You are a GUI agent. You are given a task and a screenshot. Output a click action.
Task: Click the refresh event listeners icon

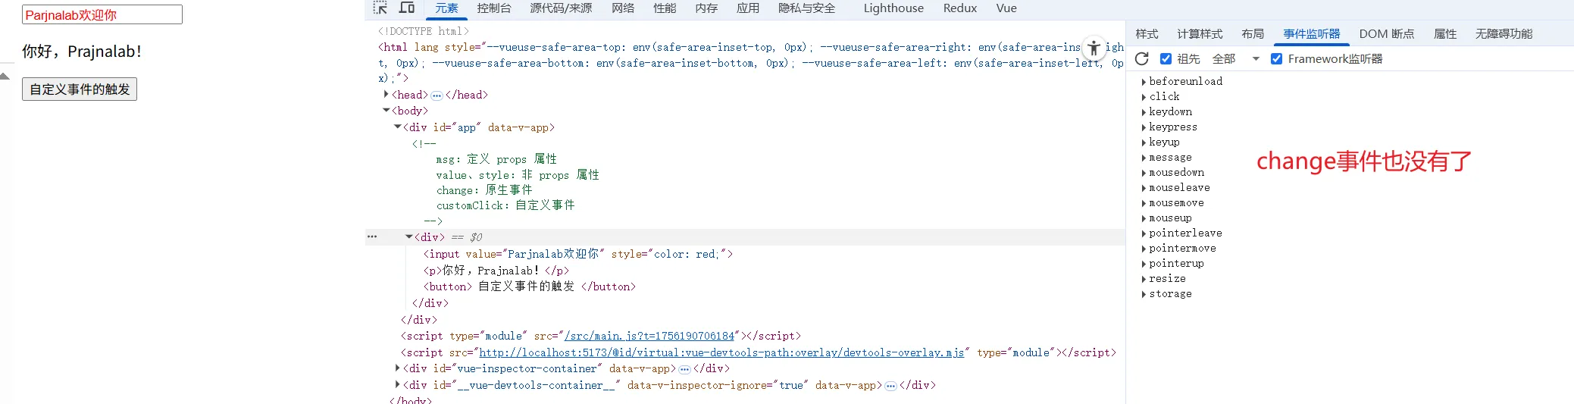point(1142,59)
